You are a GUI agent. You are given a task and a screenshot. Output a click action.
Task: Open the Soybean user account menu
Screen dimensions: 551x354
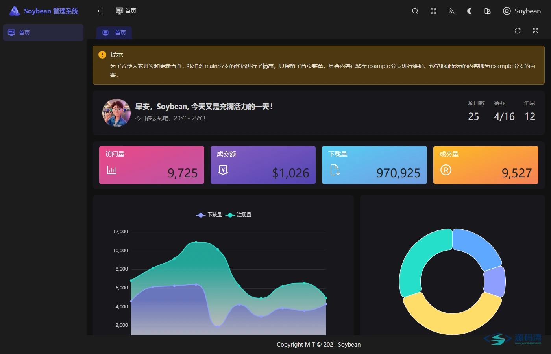coord(522,11)
